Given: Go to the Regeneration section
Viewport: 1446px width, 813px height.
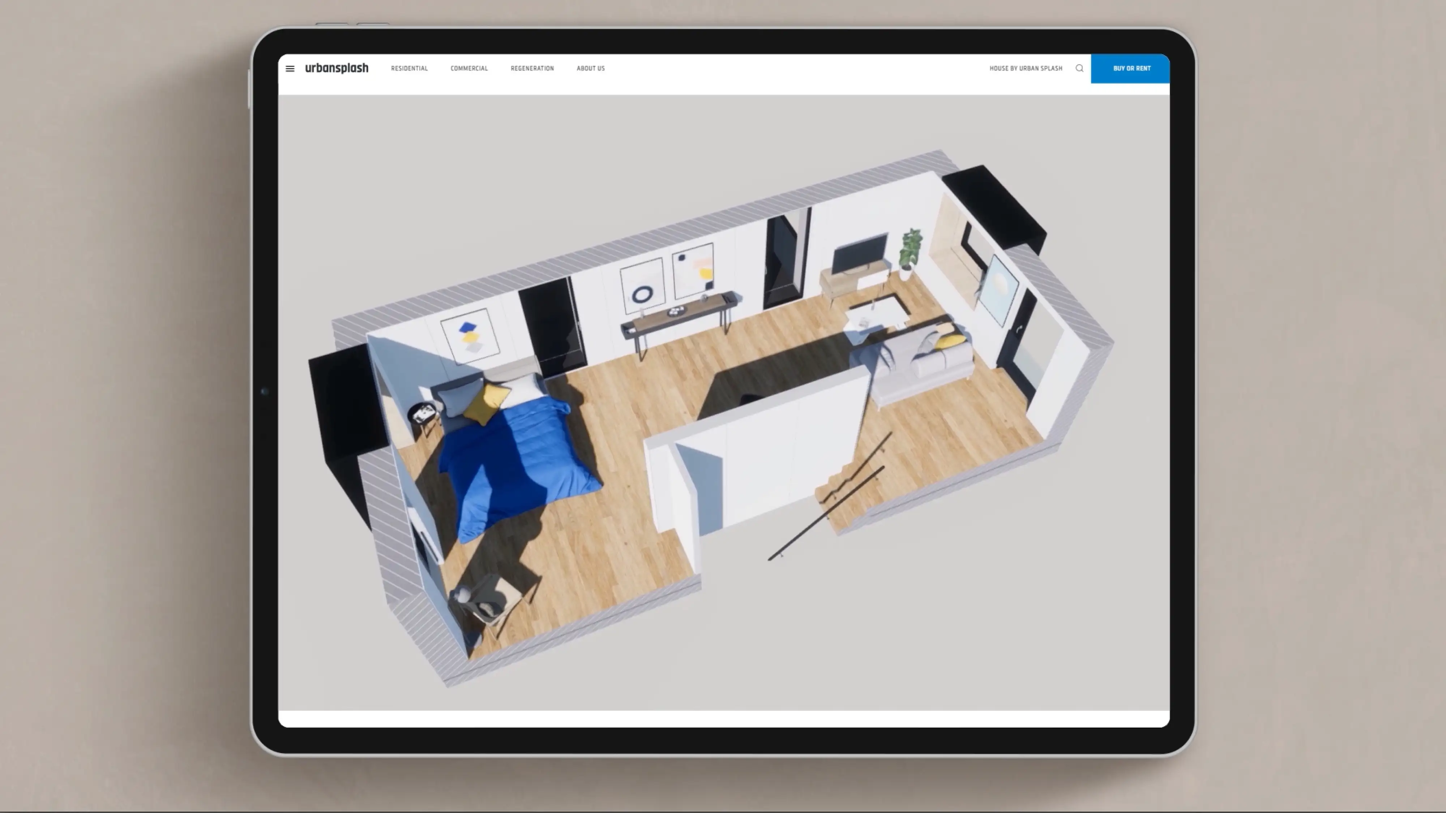Looking at the screenshot, I should tap(531, 68).
